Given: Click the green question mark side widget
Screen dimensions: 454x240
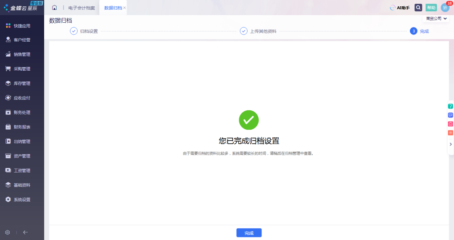Looking at the screenshot, I should [450, 107].
